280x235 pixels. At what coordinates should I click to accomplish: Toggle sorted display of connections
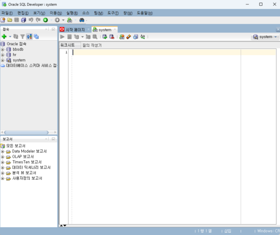point(30,37)
